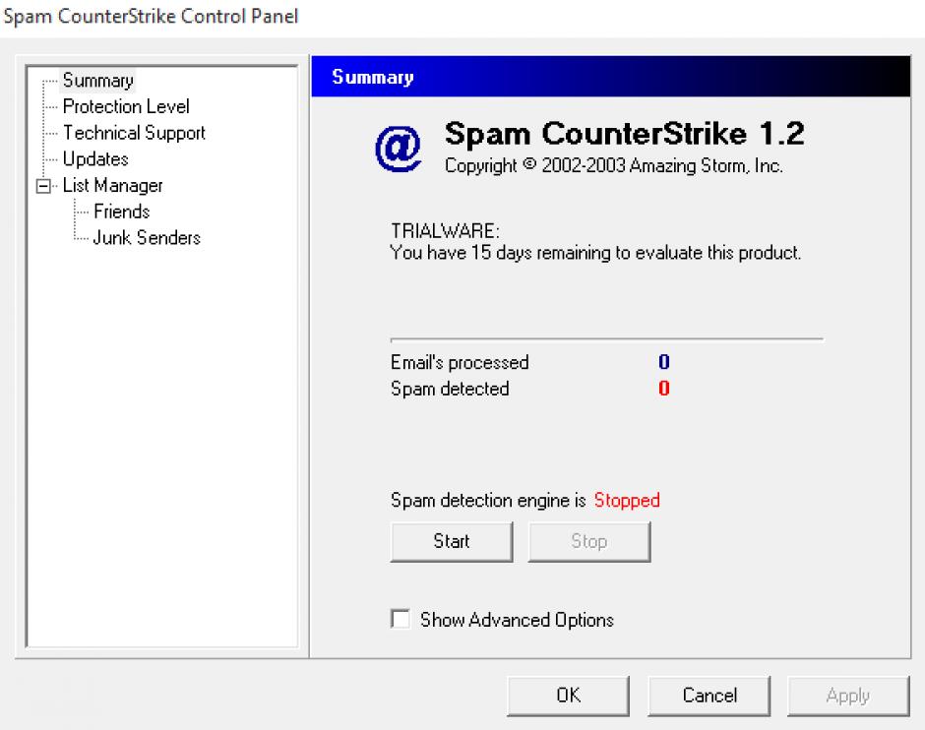Click the Spam detected label
Screen dimensions: 925x730
coord(450,389)
